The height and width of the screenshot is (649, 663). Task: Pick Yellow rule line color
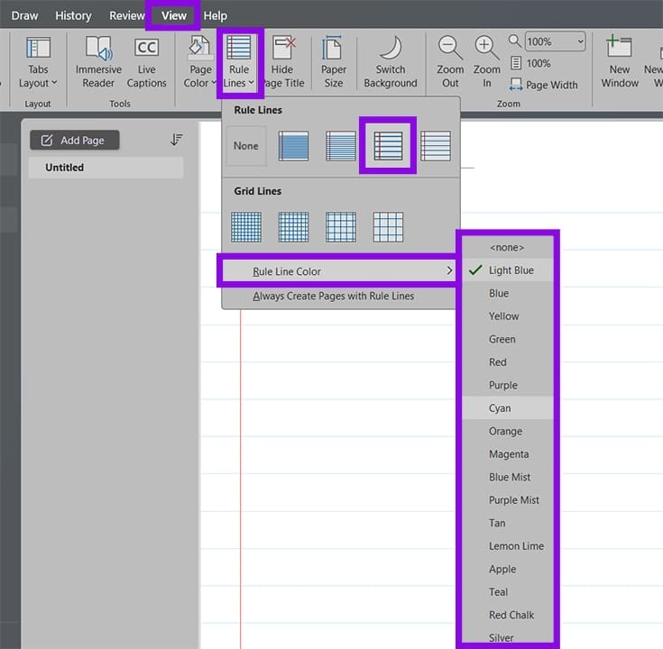507,316
